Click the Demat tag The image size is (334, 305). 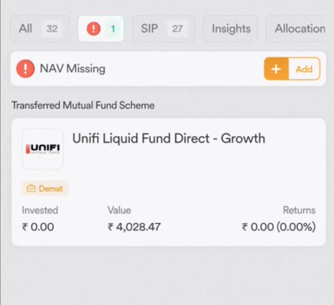click(x=45, y=189)
